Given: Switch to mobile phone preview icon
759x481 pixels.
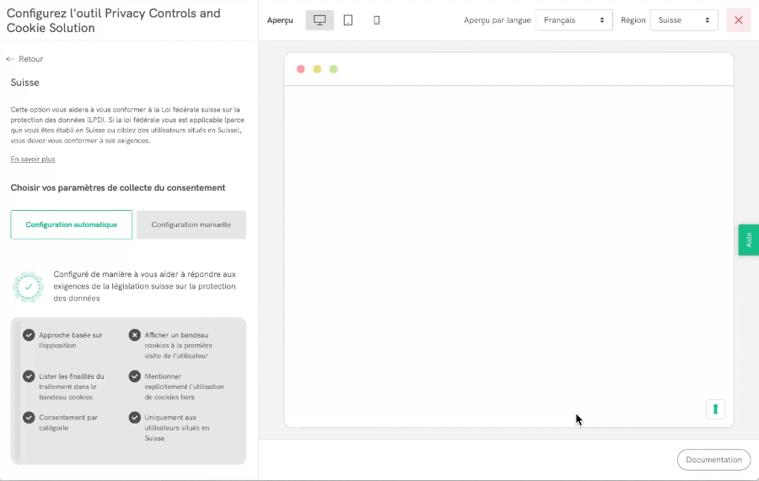Looking at the screenshot, I should point(377,20).
